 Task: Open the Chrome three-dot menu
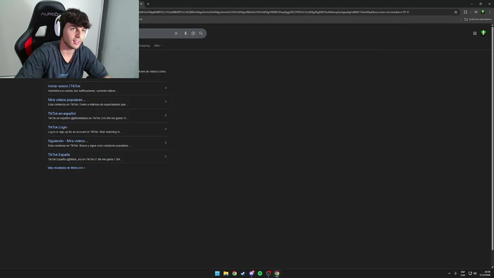[489, 12]
